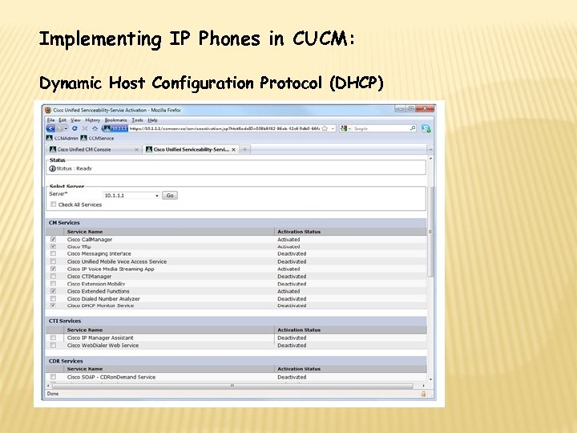Click the scroll up arrow of page
Viewport: 577px width, 433px height.
pyautogui.click(x=430, y=158)
